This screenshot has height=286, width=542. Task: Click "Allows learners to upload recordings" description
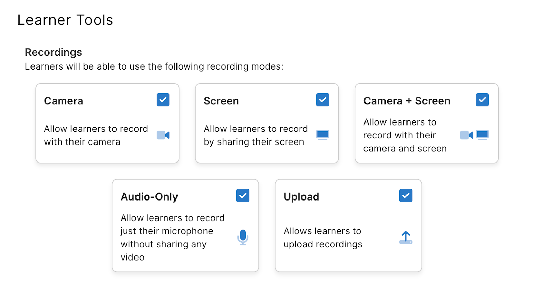[x=322, y=237]
